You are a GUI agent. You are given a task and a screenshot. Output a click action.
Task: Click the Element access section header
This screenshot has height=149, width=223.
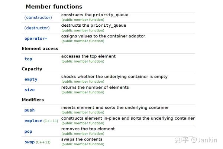coord(40,49)
